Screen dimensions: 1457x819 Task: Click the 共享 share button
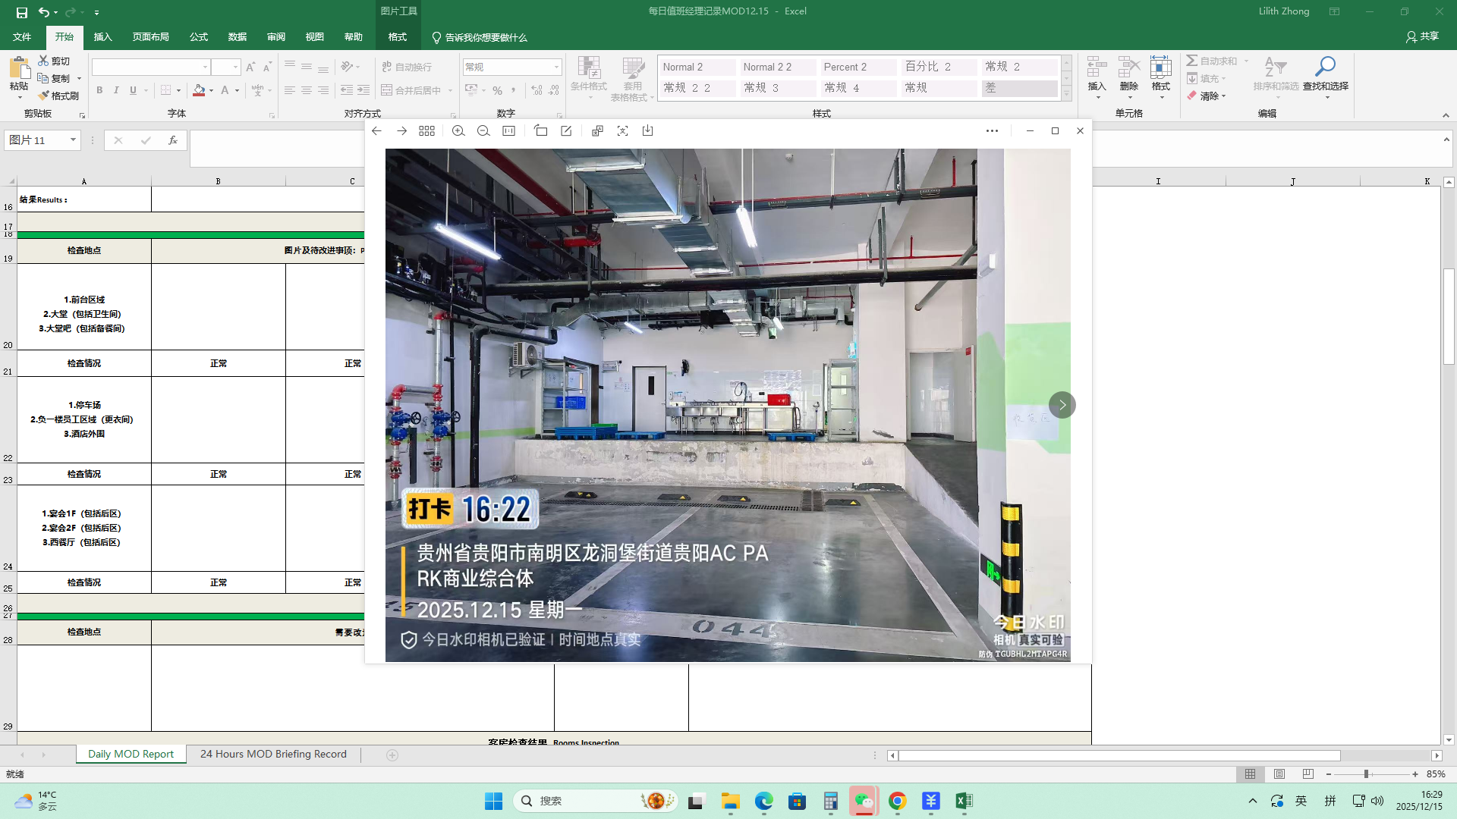[x=1422, y=36]
